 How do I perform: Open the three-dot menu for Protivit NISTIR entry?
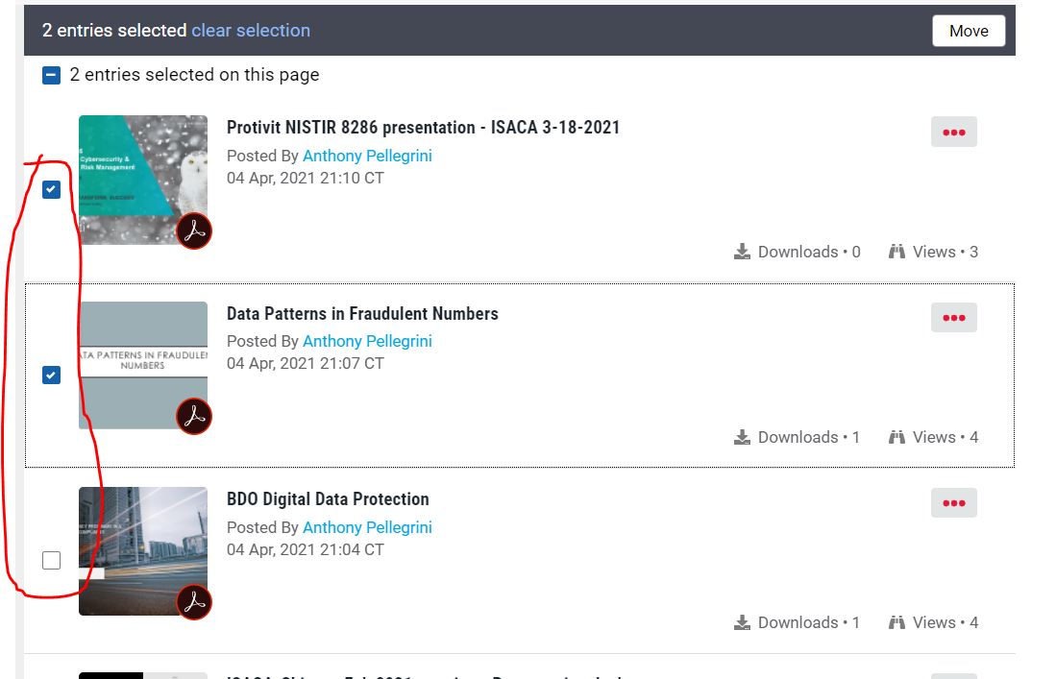point(953,133)
